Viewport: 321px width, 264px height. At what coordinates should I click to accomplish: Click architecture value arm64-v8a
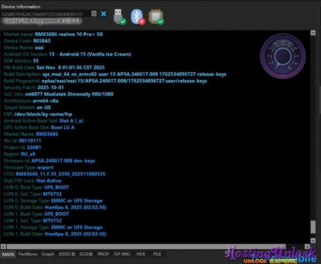tap(45, 101)
